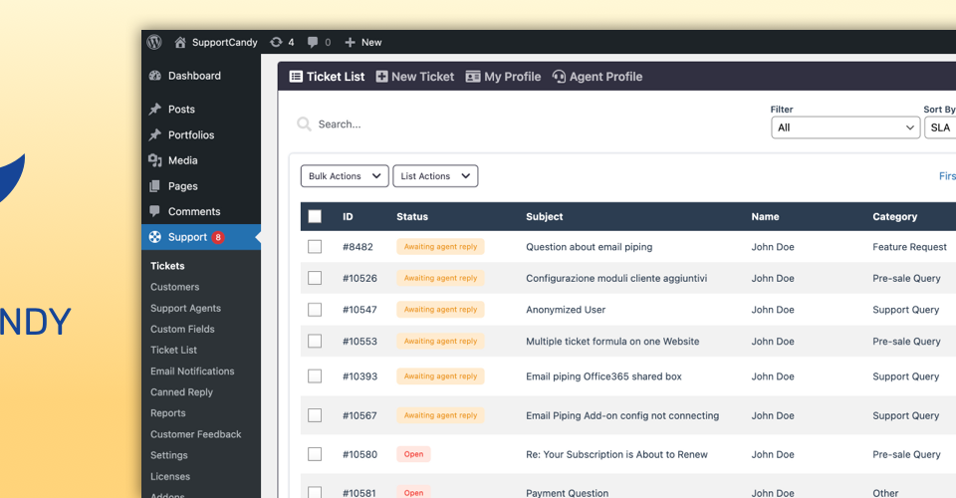The image size is (956, 498).
Task: Click the Dashboard gauge icon
Action: point(155,76)
